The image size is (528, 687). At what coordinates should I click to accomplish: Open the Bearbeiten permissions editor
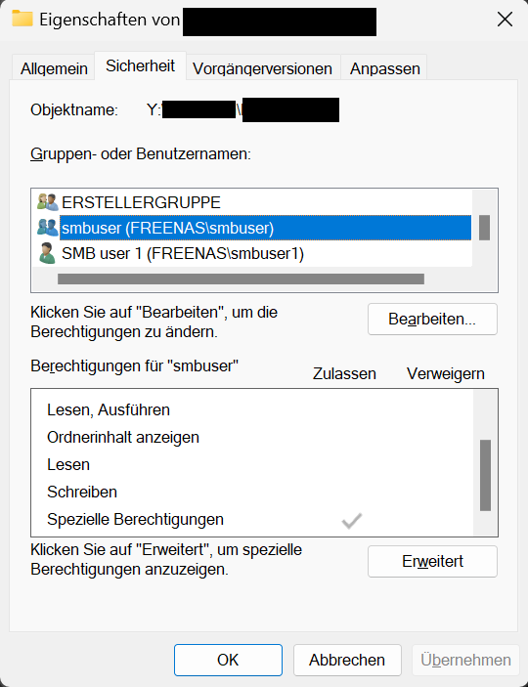point(432,319)
